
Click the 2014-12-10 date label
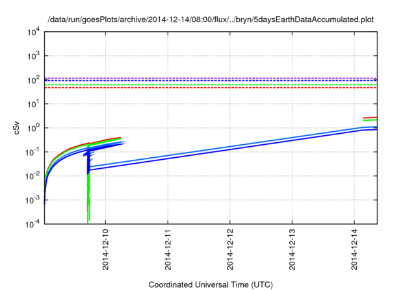click(105, 250)
